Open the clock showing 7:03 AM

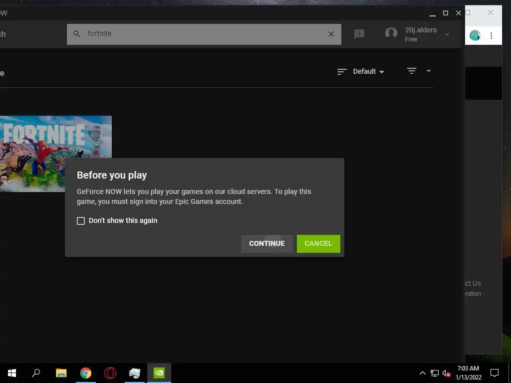[468, 373]
